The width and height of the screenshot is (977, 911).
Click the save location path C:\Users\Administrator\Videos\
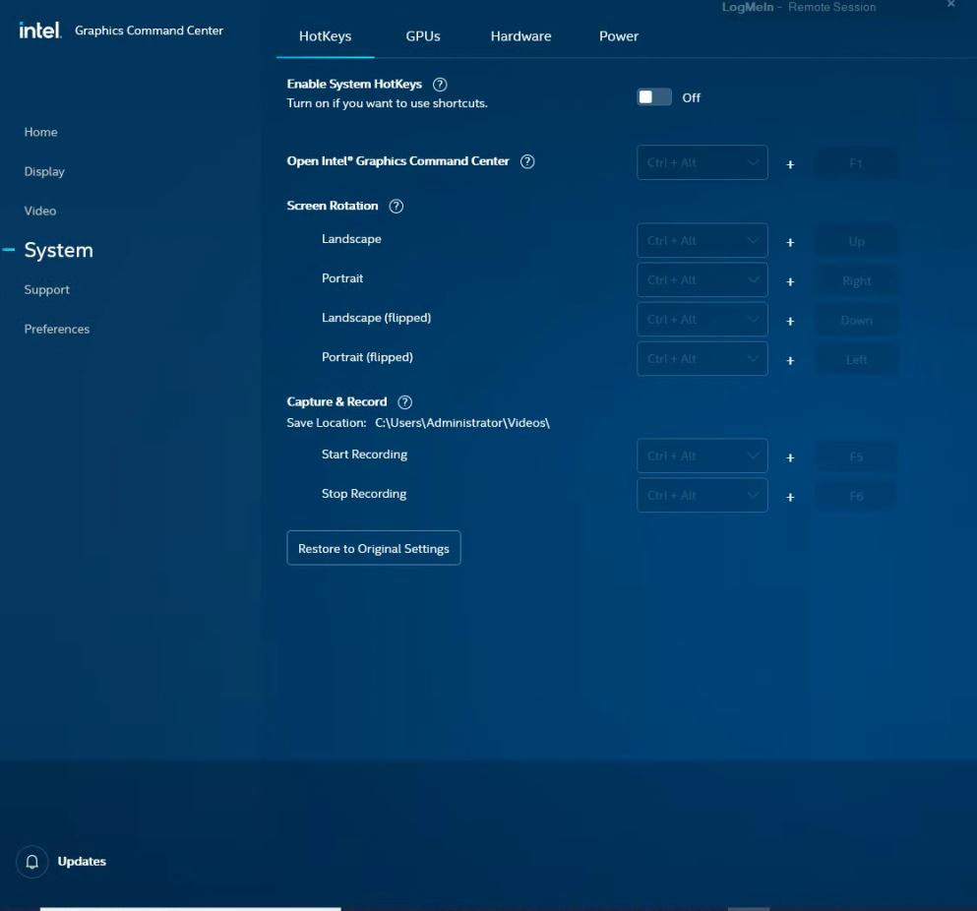coord(462,422)
